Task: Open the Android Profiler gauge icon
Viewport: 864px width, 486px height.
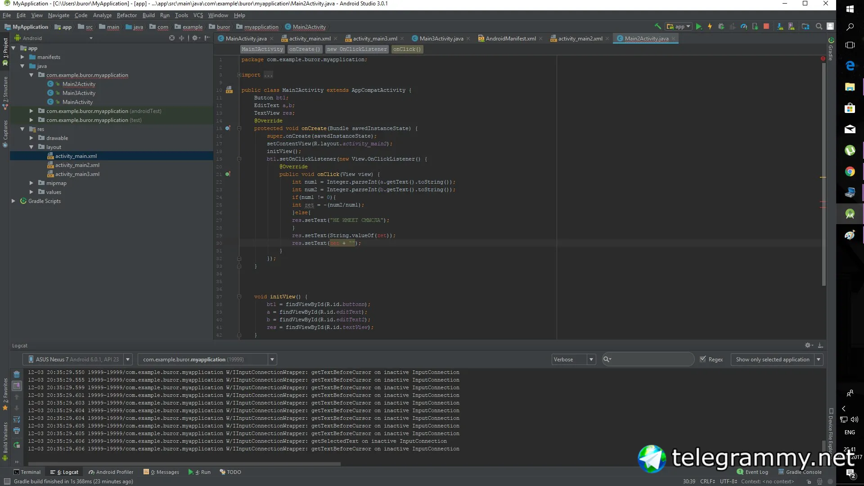Action: click(744, 27)
